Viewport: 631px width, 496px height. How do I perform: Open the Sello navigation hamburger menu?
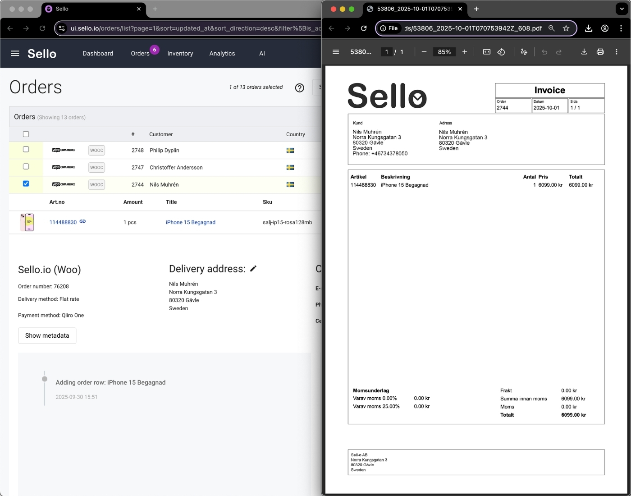click(14, 53)
